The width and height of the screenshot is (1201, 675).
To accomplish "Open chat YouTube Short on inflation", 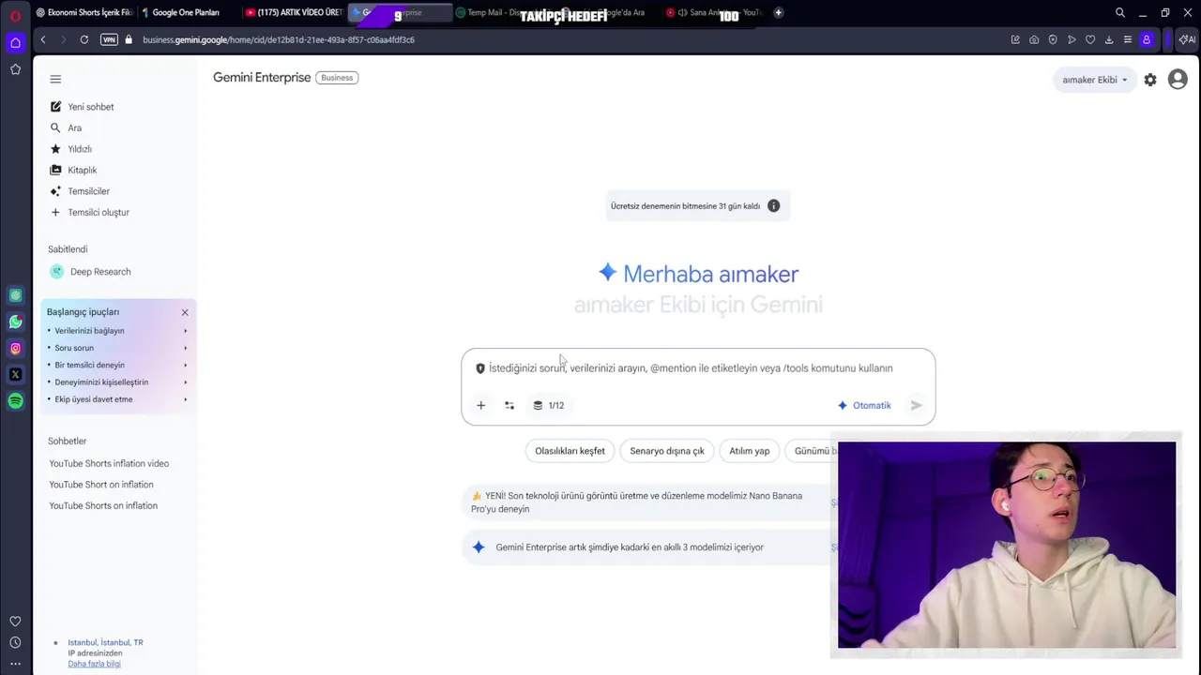I will tap(101, 485).
